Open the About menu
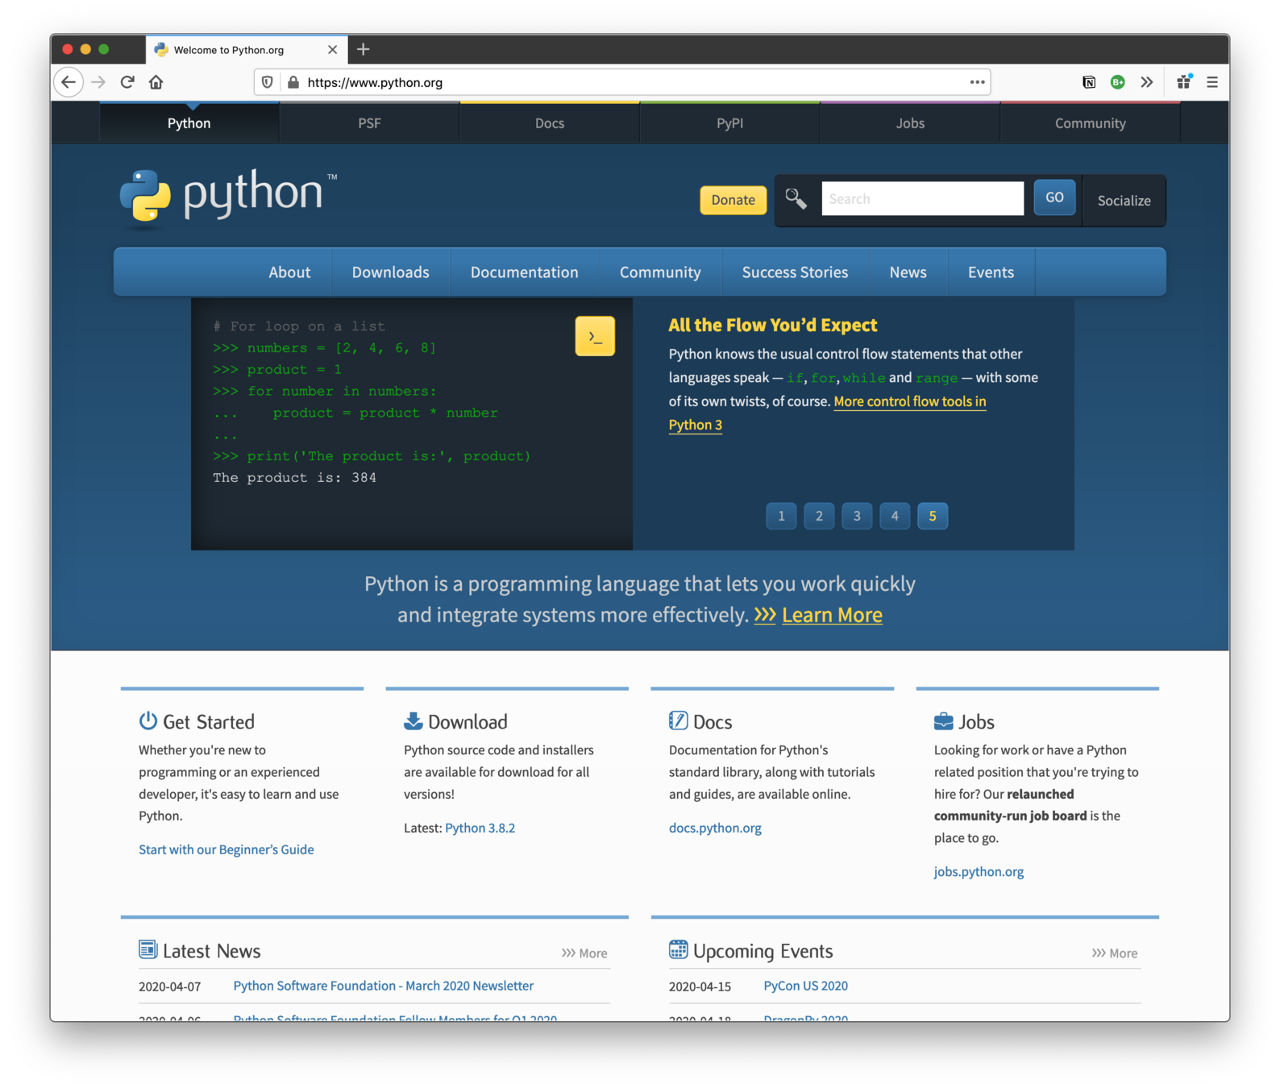Viewport: 1280px width, 1088px height. 289,272
